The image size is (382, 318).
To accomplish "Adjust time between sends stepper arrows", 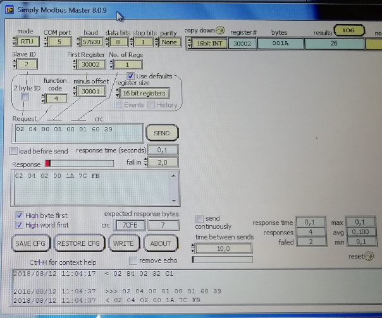I will tap(193, 248).
